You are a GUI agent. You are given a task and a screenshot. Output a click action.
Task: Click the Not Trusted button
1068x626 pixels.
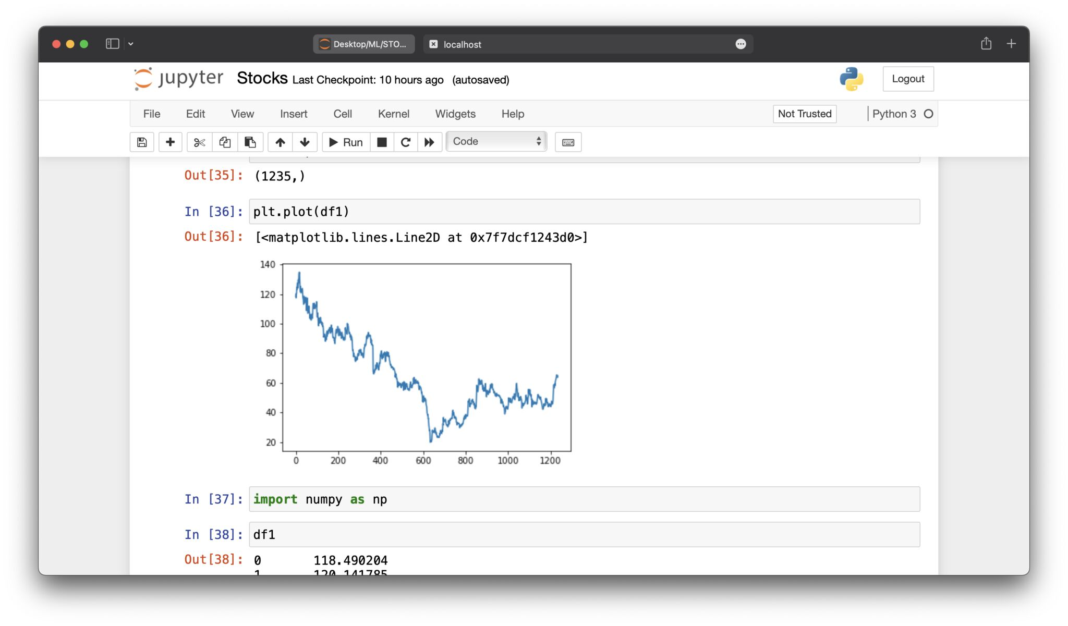coord(804,114)
